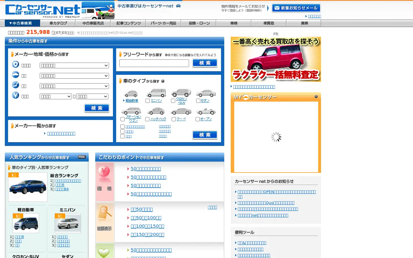Open the 車買取 tab

tap(269, 23)
